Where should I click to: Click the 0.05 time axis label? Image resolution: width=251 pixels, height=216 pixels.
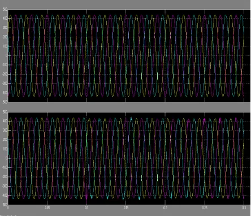(47, 208)
